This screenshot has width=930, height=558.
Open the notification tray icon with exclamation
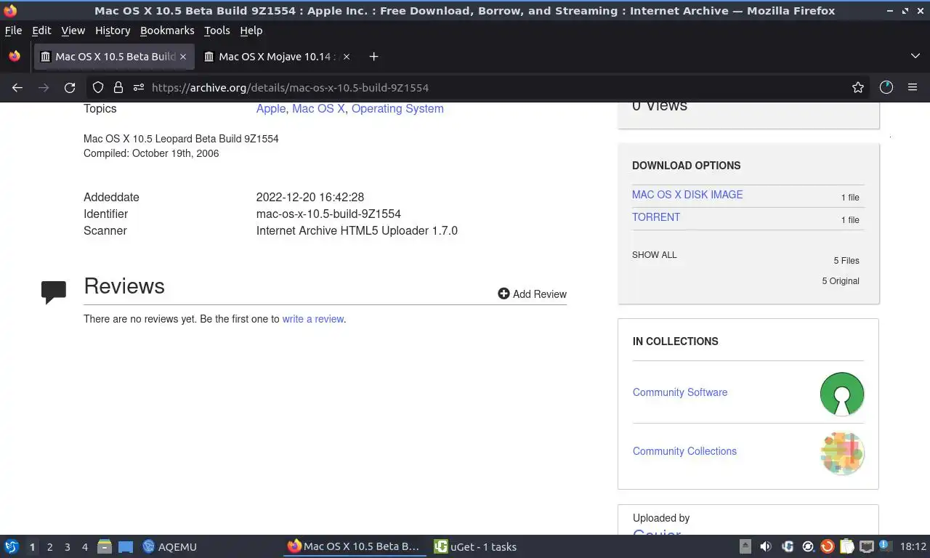click(884, 546)
